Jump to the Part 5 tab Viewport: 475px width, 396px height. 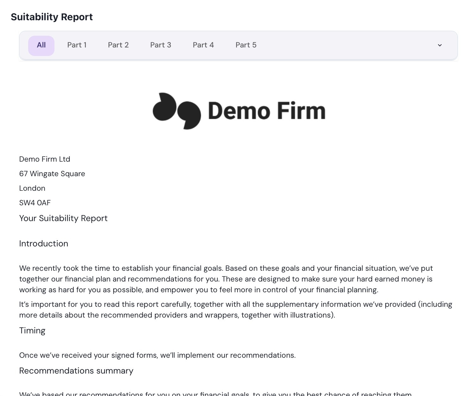pos(246,45)
